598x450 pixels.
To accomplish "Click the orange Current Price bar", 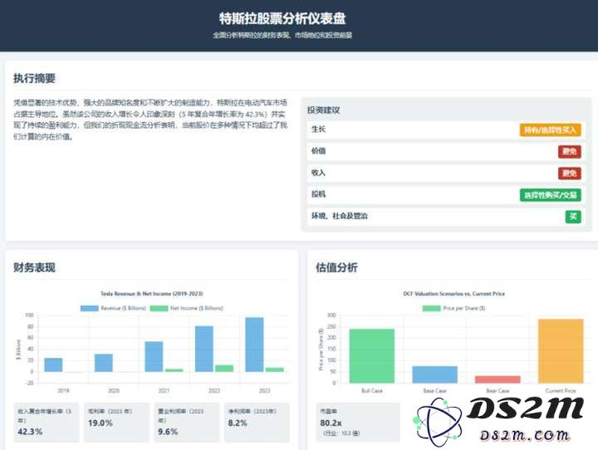I will point(561,351).
